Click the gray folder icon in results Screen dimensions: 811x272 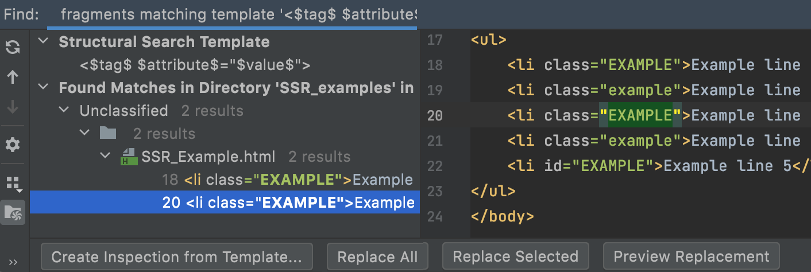point(107,134)
